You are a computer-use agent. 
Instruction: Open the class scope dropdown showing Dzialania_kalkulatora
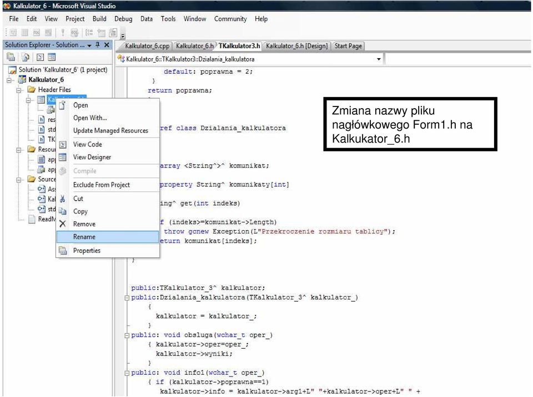click(x=379, y=59)
